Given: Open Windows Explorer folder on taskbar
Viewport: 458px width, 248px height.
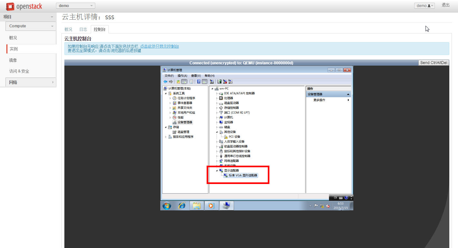Looking at the screenshot, I should point(197,206).
